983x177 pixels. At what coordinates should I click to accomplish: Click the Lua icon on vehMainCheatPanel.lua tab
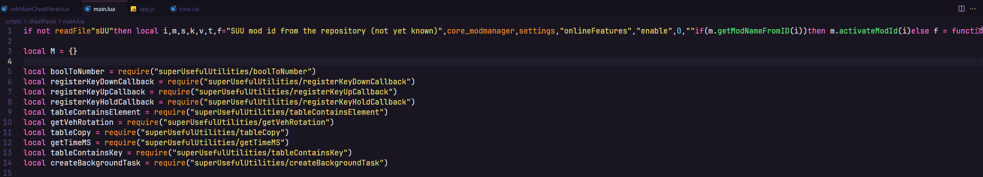[4, 9]
